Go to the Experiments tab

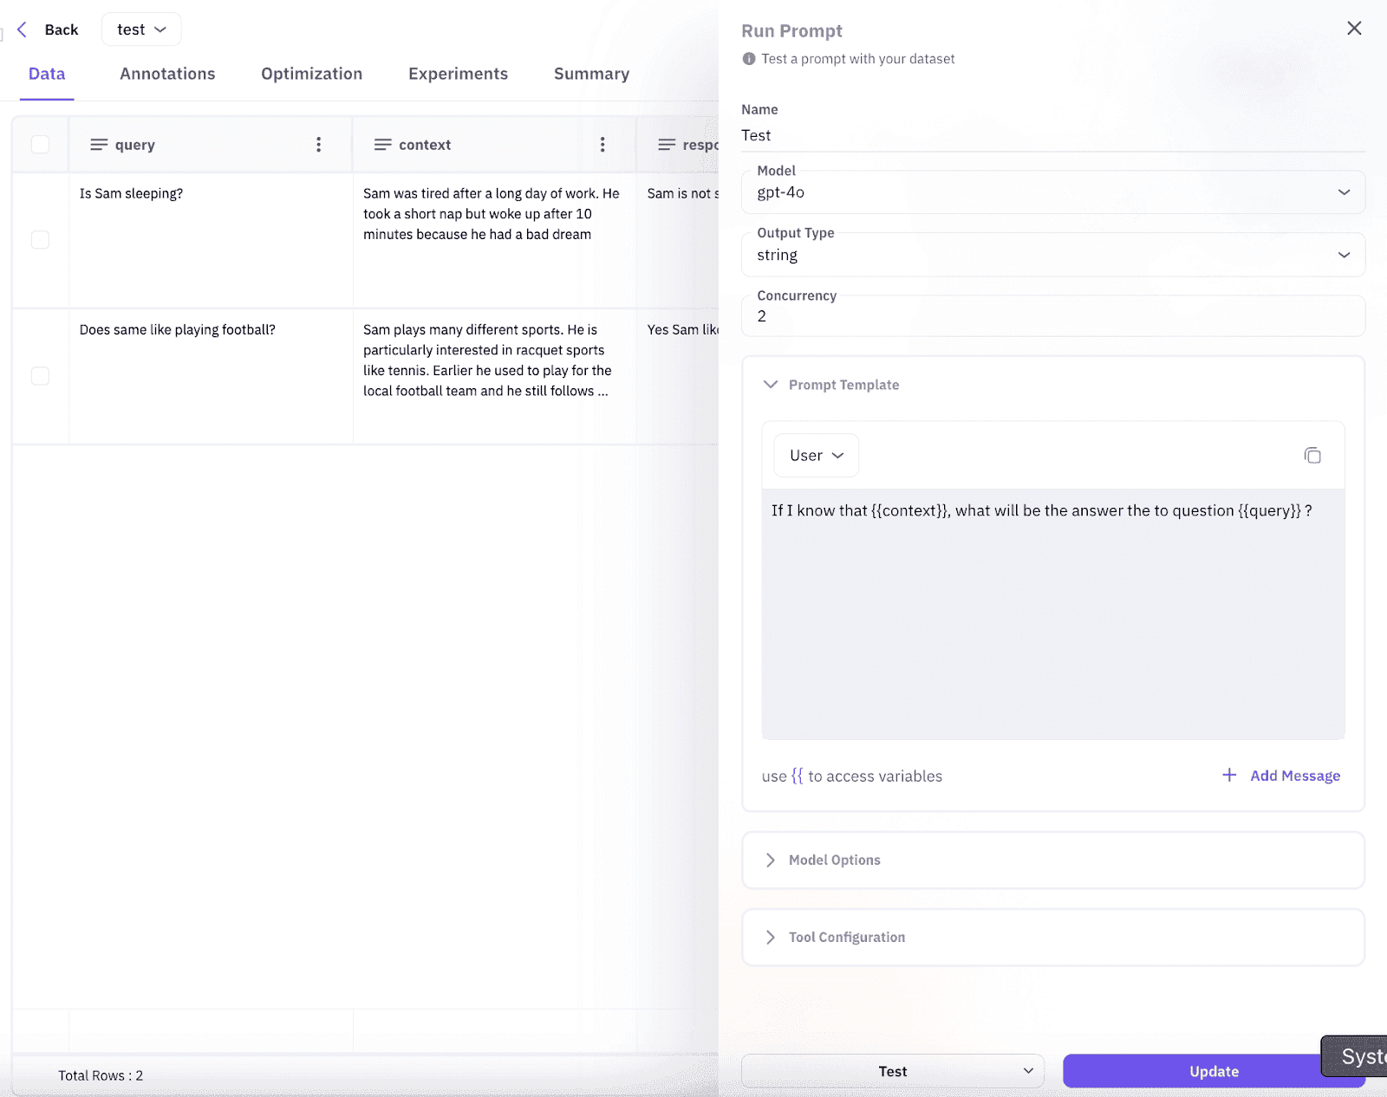point(458,74)
